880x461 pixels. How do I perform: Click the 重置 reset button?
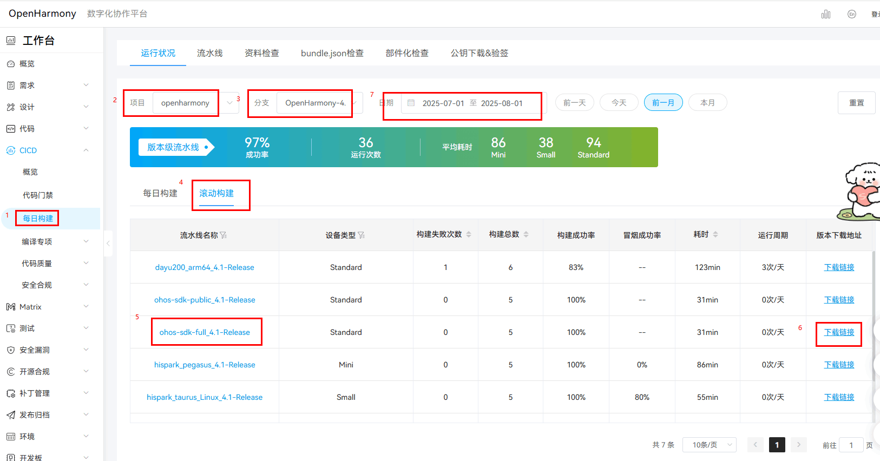857,103
